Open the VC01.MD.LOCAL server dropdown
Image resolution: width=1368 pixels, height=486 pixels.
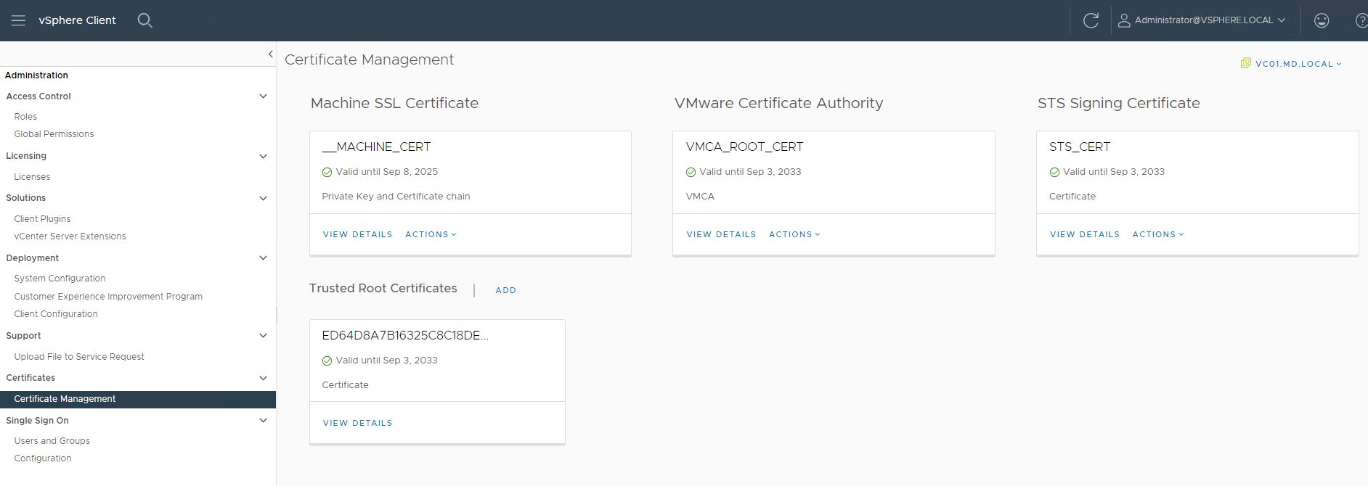pyautogui.click(x=1298, y=64)
